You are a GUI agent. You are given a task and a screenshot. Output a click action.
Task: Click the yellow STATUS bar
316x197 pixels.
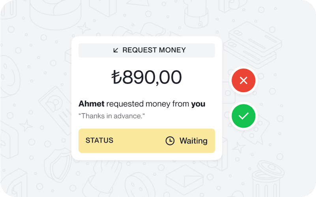pyautogui.click(x=147, y=141)
